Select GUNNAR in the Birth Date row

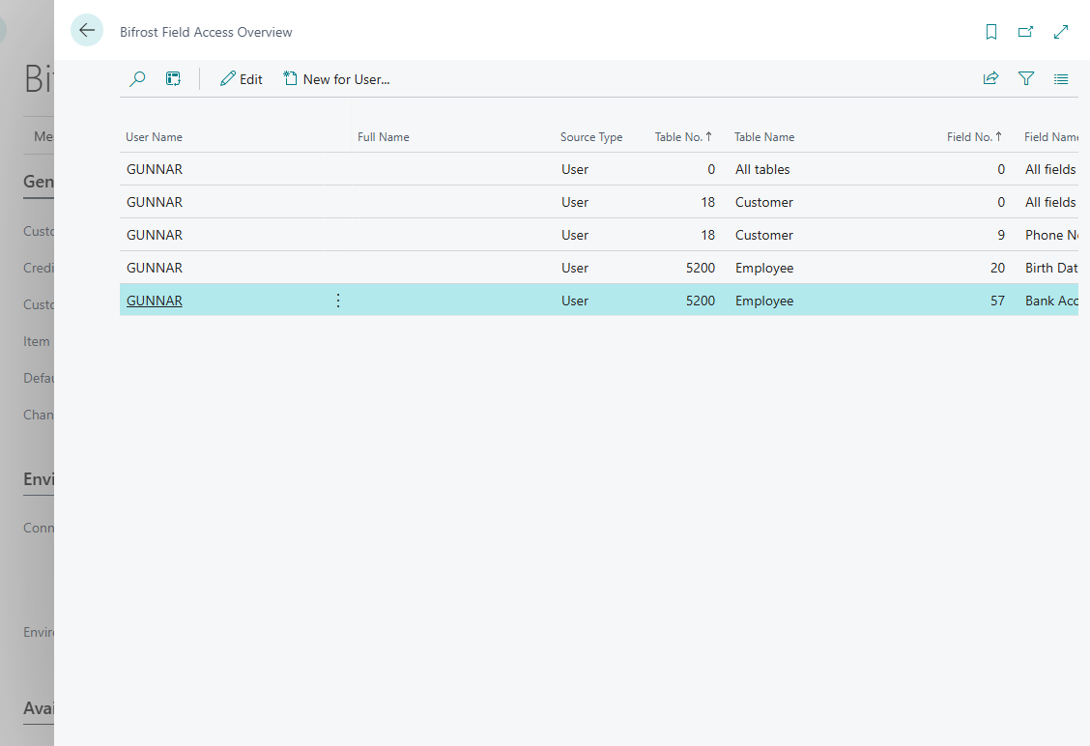(x=155, y=268)
